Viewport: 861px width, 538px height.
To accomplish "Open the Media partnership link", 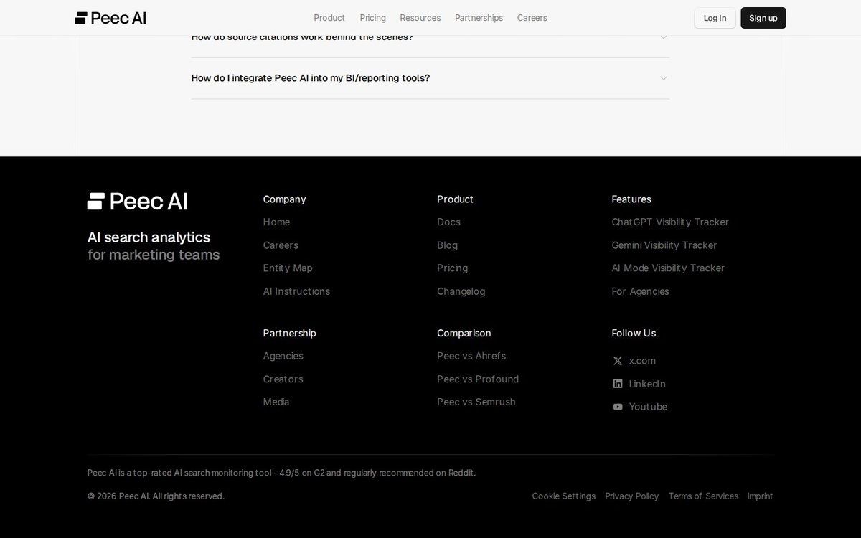I will click(276, 402).
